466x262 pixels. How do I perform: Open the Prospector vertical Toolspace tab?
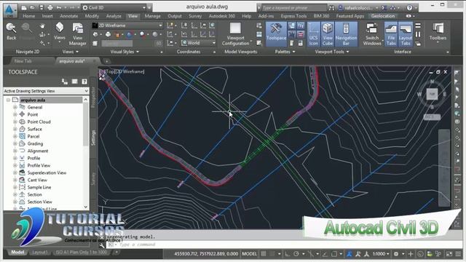click(93, 97)
